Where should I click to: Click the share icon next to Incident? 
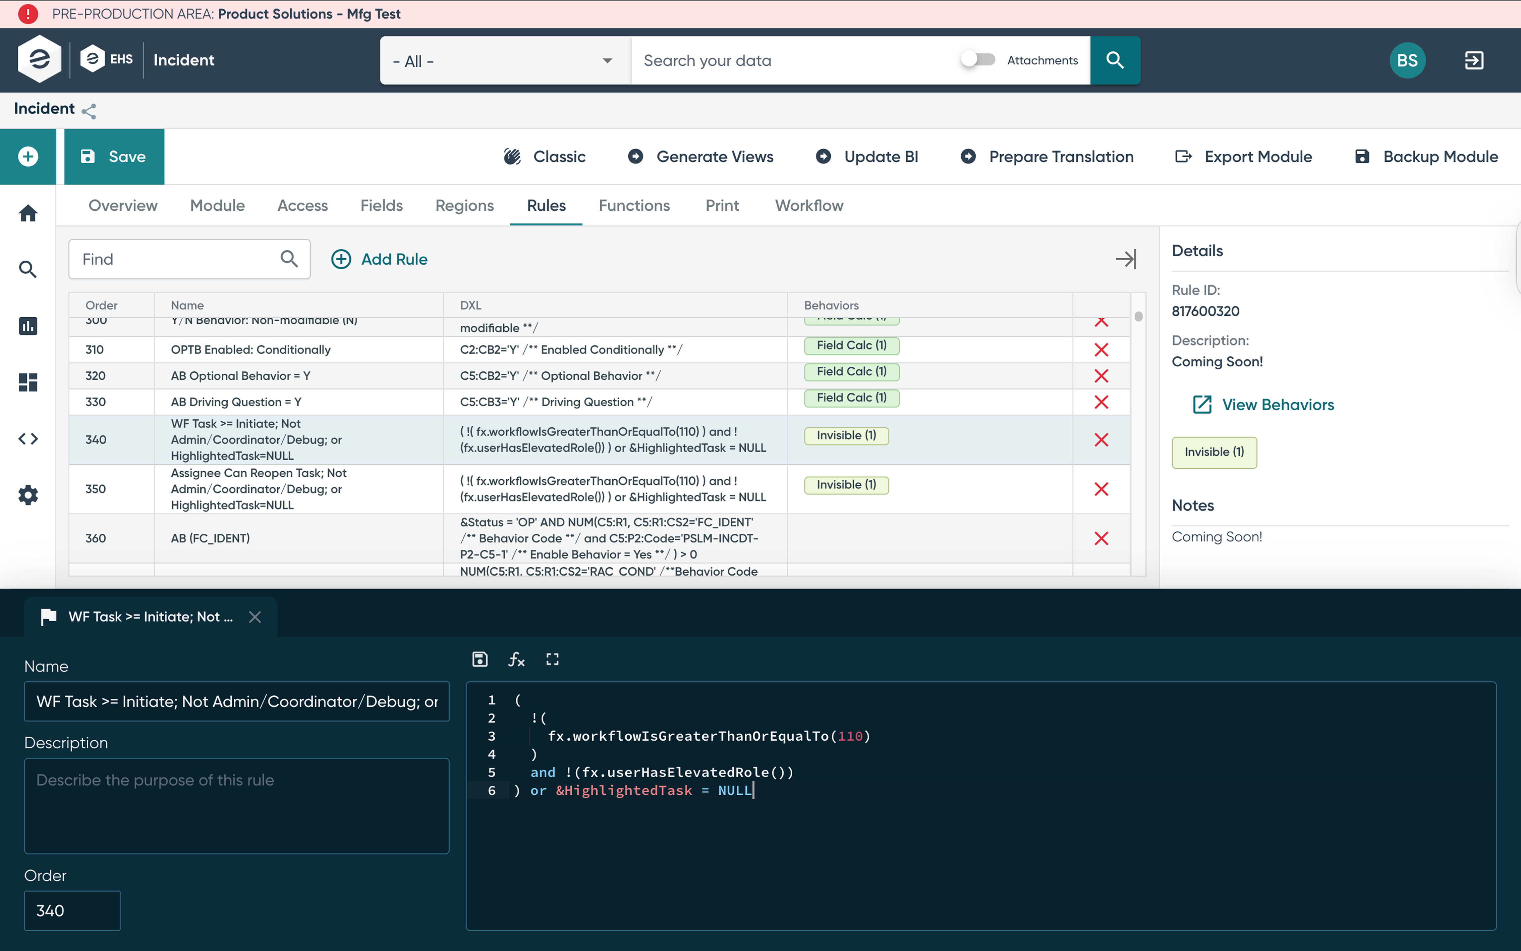(89, 111)
